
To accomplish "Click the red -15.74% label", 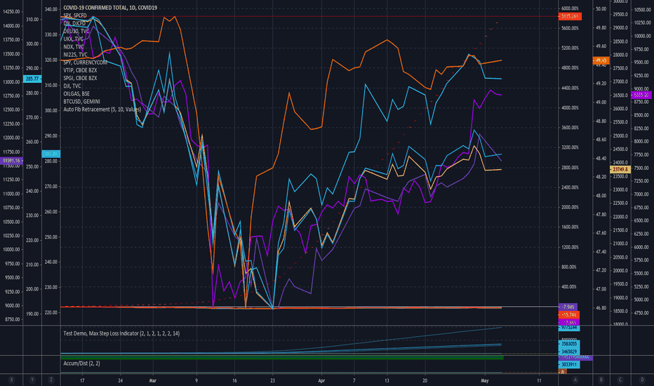I will click(569, 314).
